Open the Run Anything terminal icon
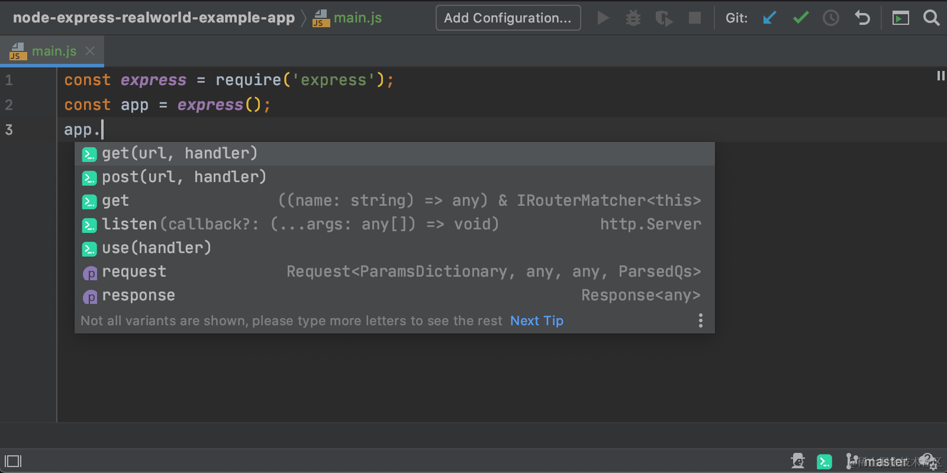The image size is (947, 473). pos(901,18)
